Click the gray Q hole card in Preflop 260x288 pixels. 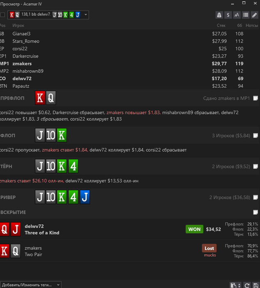(51, 98)
